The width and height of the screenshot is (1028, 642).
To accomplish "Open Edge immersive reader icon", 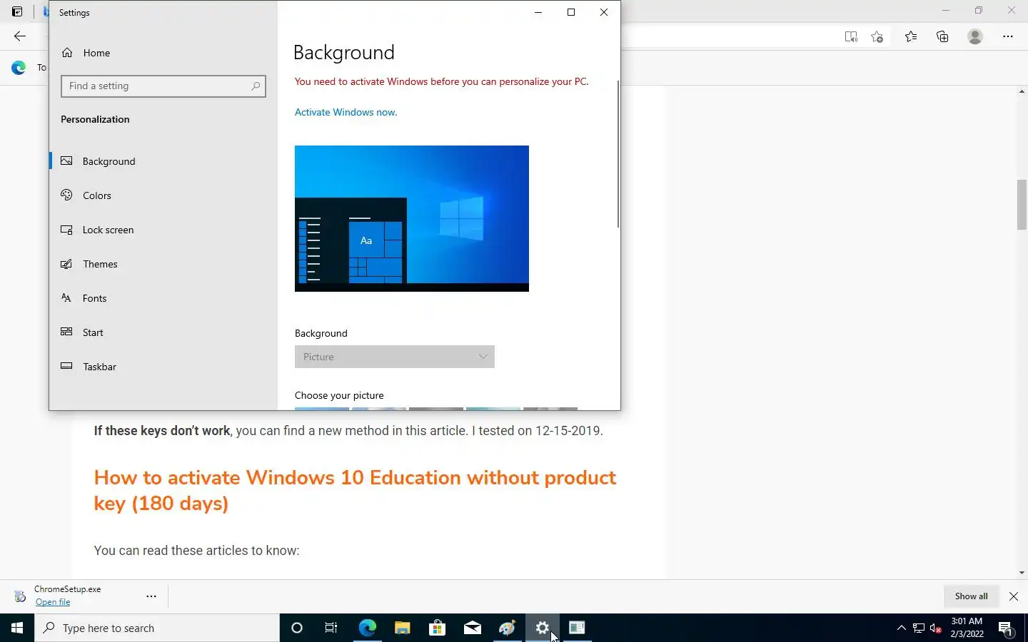I will [851, 36].
